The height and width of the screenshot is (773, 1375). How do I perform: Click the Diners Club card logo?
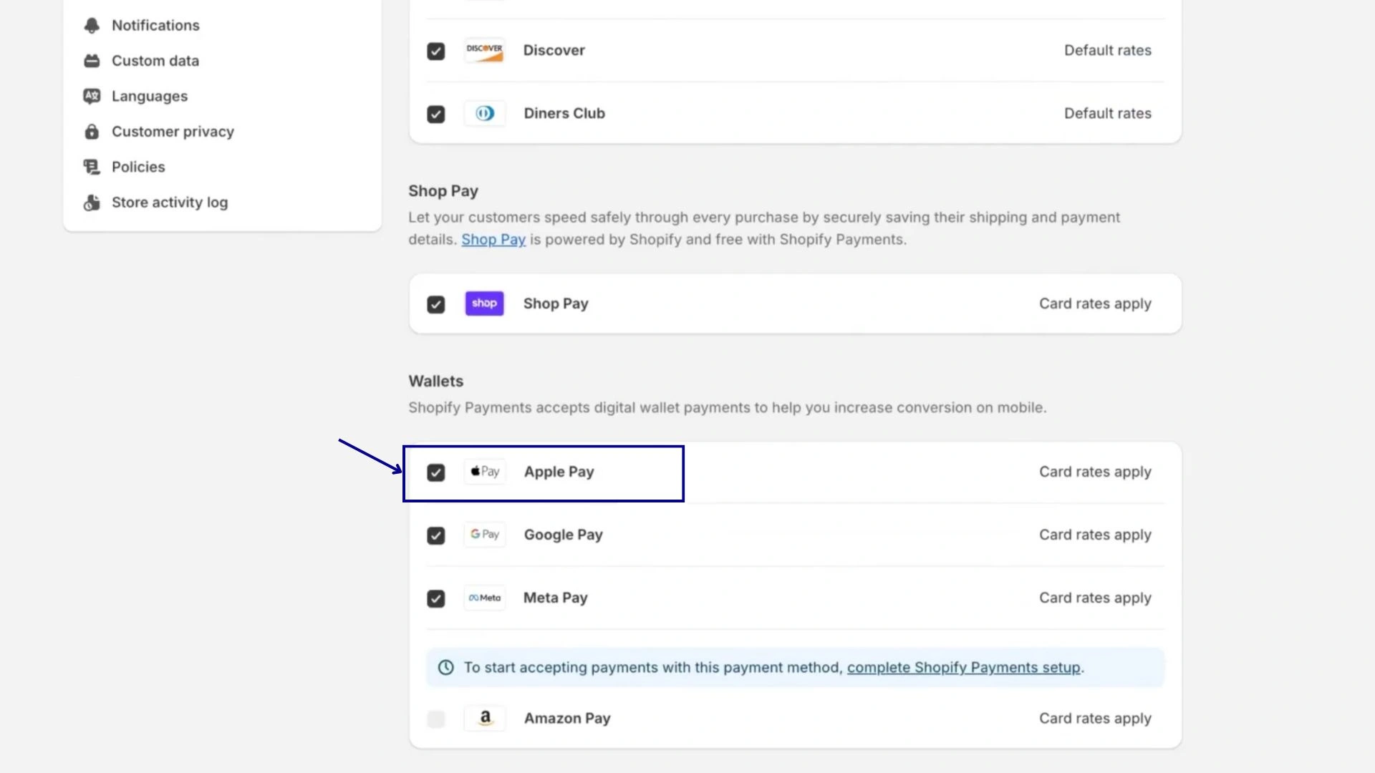[x=485, y=114]
